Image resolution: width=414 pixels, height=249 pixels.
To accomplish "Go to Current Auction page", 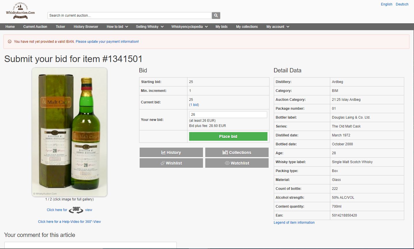I will pos(35,27).
